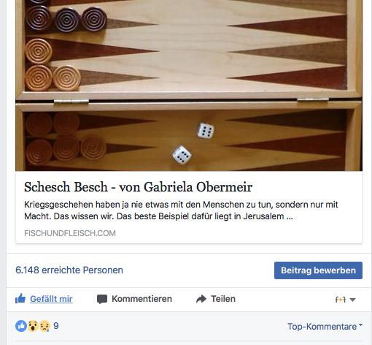
Task: Open the dropdown arrow beside Teilen row
Action: click(x=352, y=300)
